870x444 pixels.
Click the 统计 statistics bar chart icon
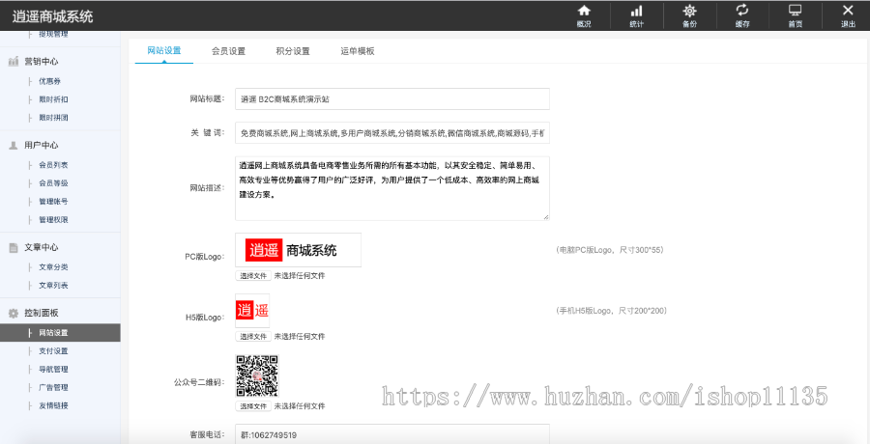coord(636,14)
